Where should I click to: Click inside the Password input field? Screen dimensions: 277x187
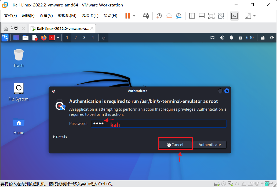158,124
